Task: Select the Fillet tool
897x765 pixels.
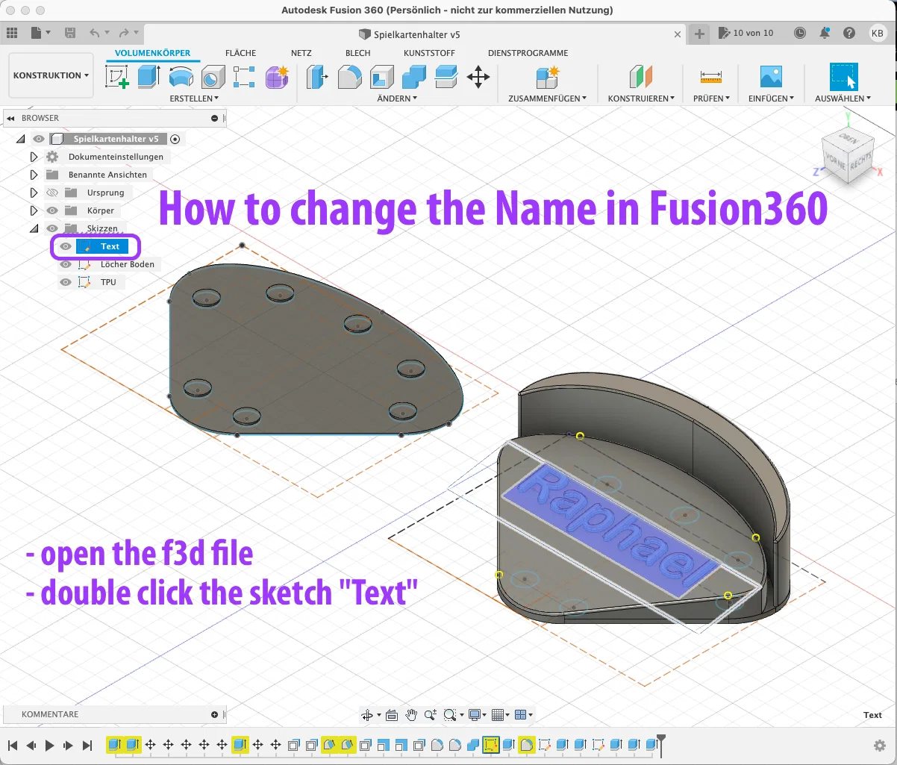Action: coord(350,77)
